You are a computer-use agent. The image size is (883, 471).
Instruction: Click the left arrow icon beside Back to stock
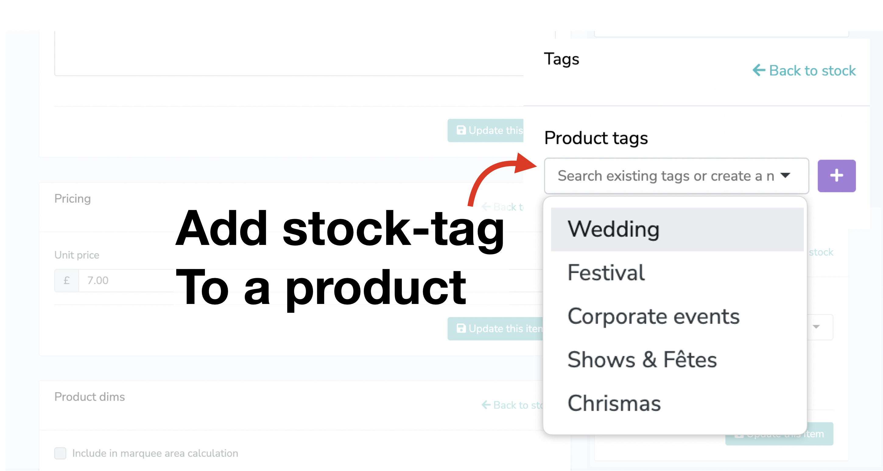tap(758, 70)
